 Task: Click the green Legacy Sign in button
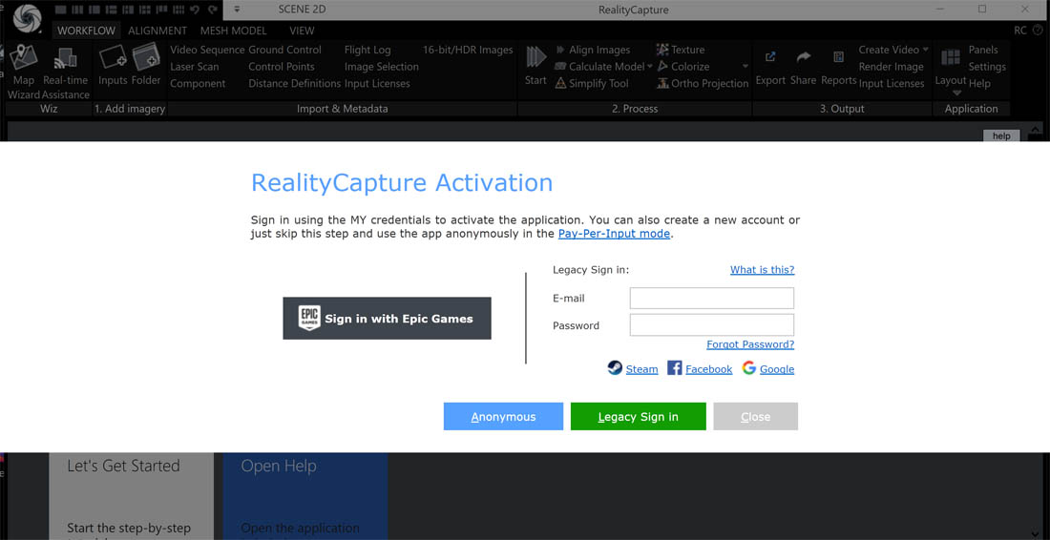(x=639, y=416)
